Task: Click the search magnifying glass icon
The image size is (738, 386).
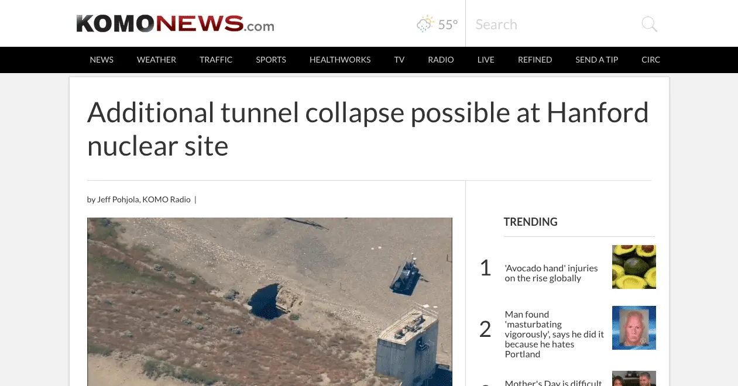Action: coord(649,24)
